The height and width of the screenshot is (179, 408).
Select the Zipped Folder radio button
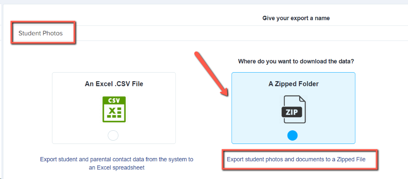pos(292,136)
